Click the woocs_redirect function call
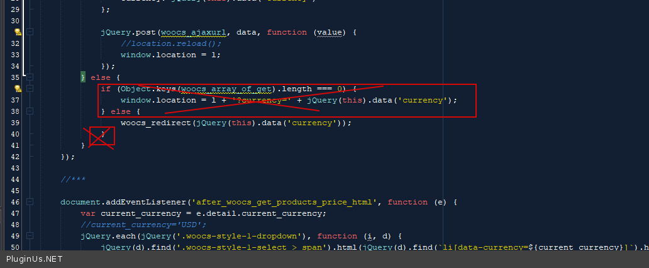The height and width of the screenshot is (268, 649). 236,123
